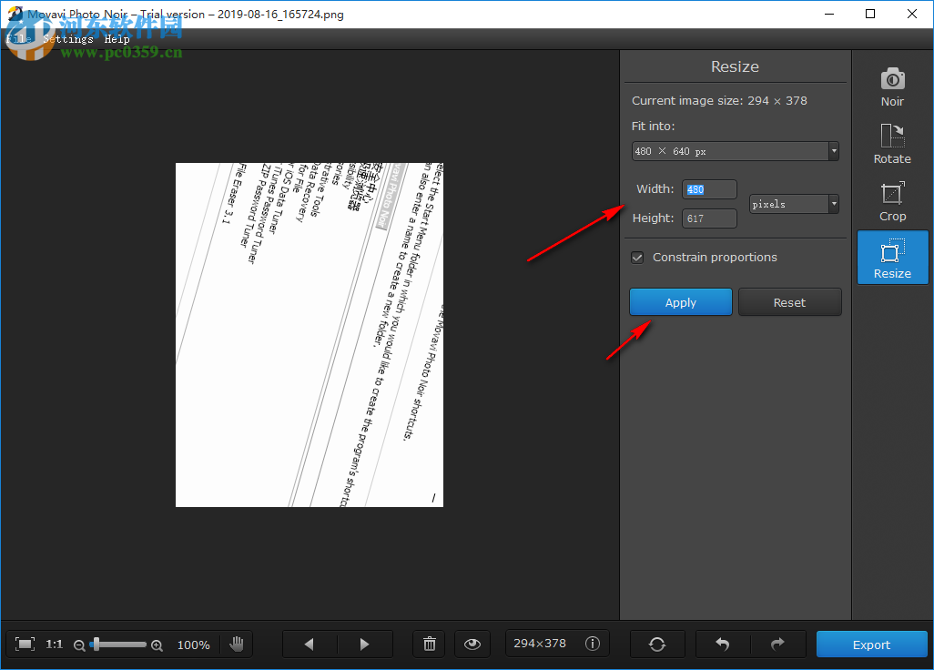The height and width of the screenshot is (670, 934).
Task: Click the compare preview eye icon
Action: click(472, 644)
